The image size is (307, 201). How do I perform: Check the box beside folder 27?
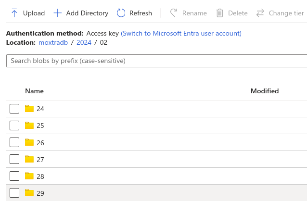coord(14,159)
